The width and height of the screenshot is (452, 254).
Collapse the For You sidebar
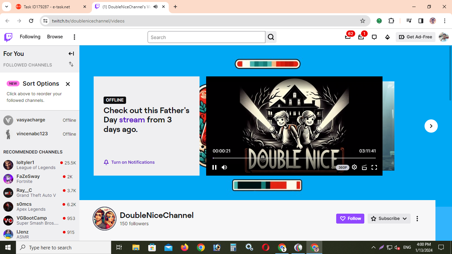click(71, 54)
